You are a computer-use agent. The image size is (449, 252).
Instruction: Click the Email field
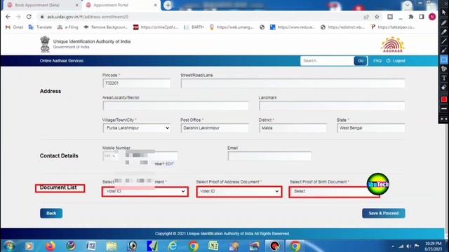coord(269,156)
